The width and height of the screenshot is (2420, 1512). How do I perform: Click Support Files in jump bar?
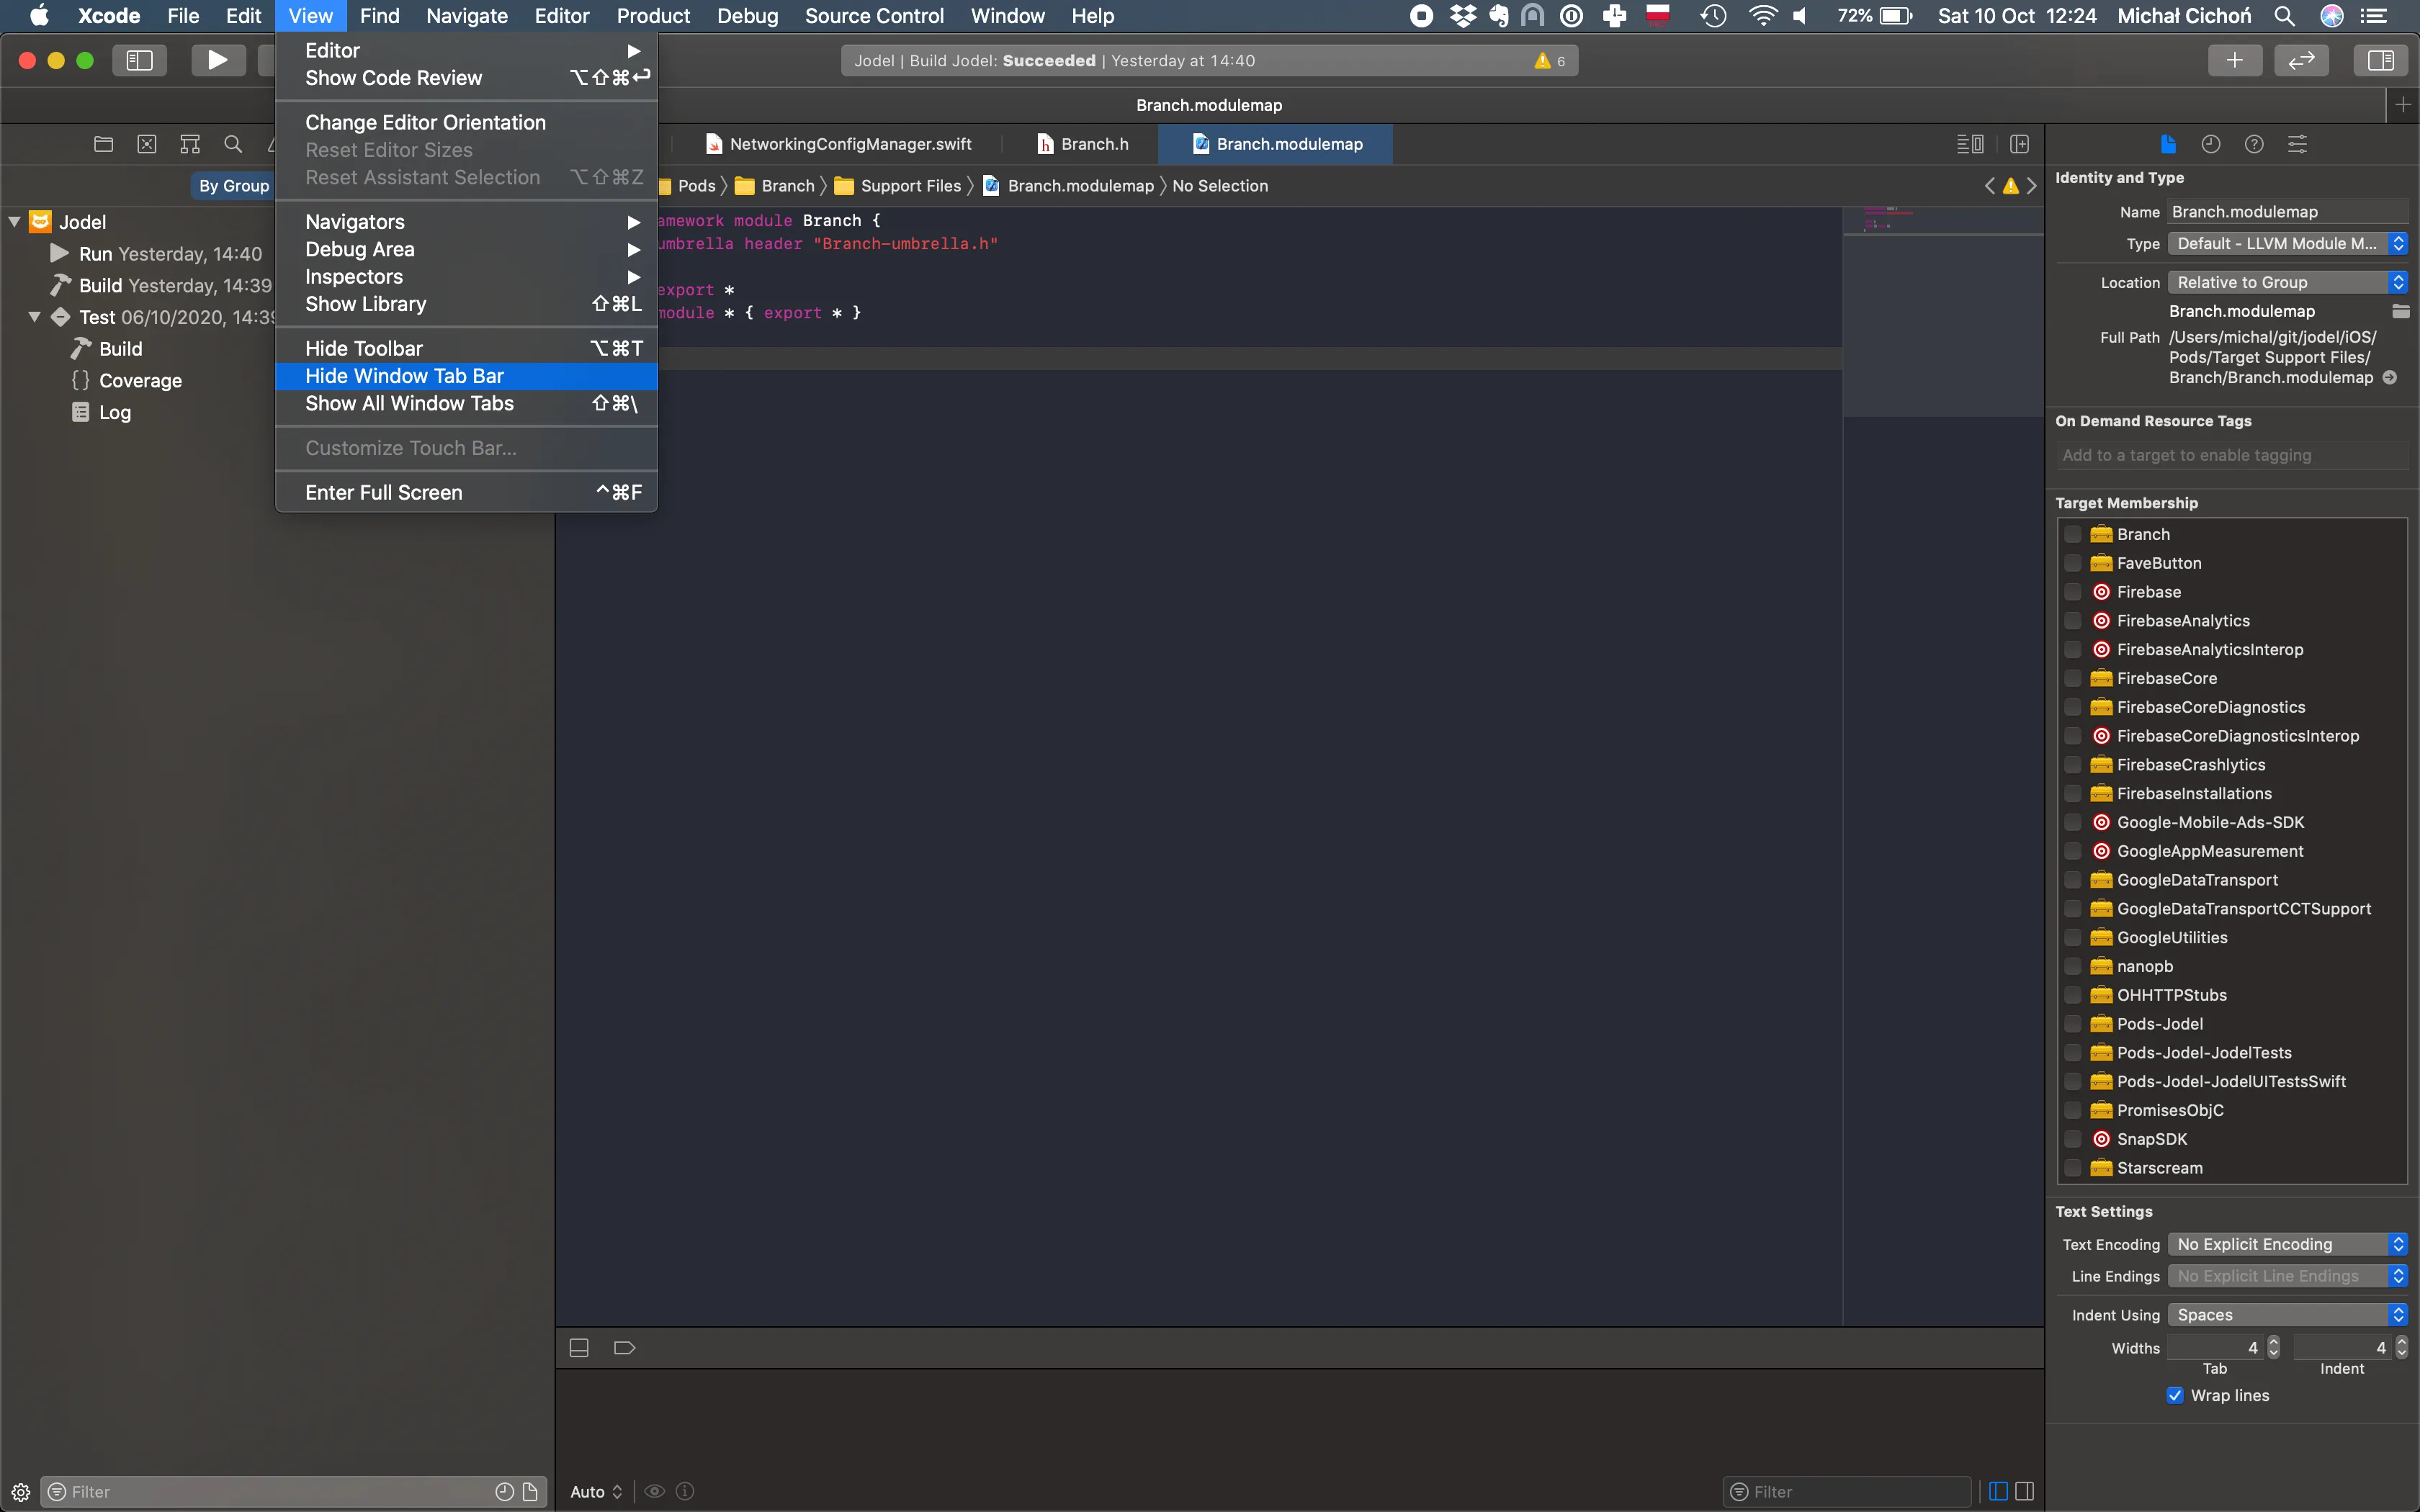point(898,186)
